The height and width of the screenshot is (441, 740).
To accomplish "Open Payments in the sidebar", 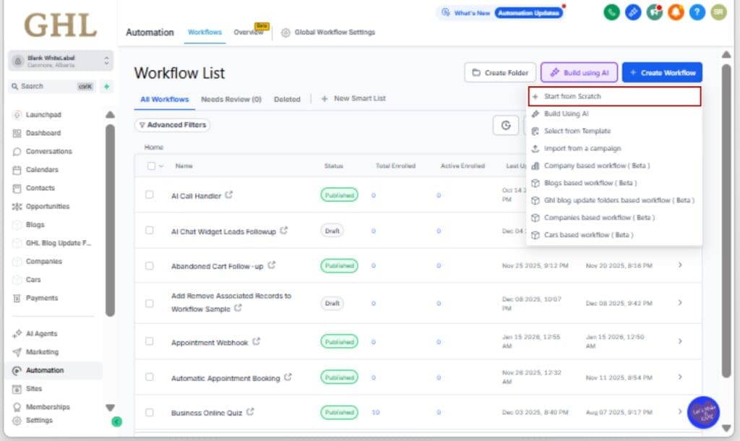I will 41,298.
